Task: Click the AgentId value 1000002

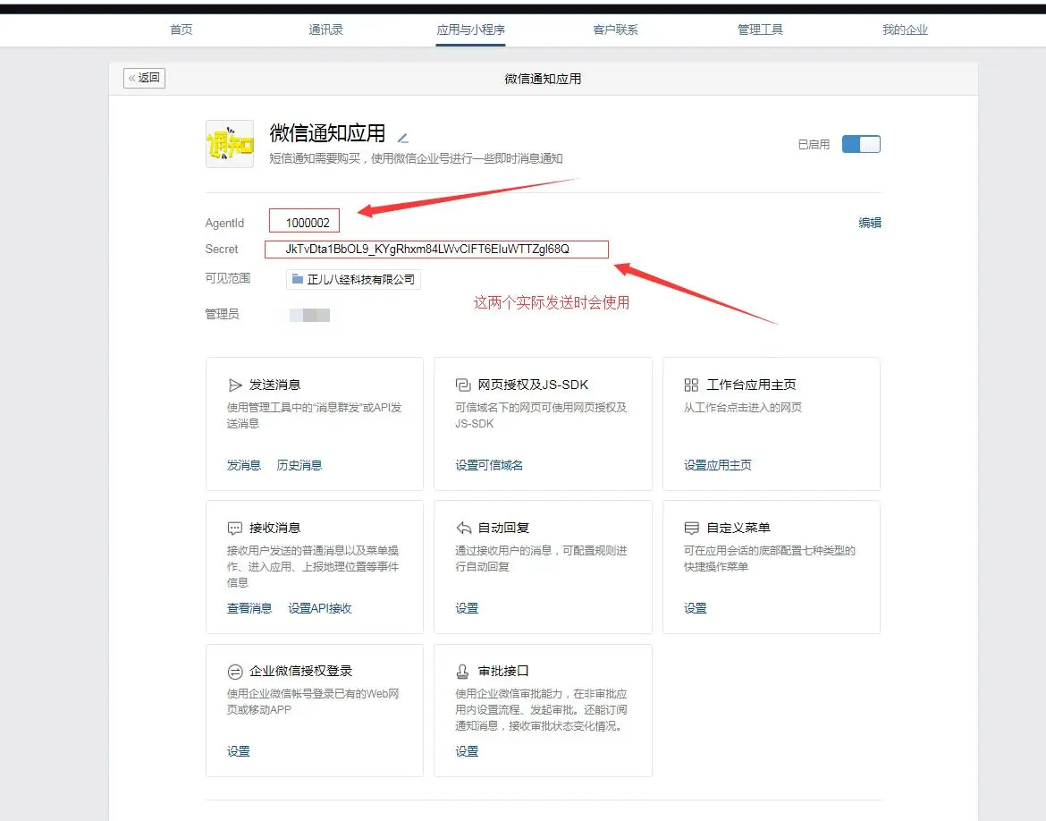Action: (x=308, y=223)
